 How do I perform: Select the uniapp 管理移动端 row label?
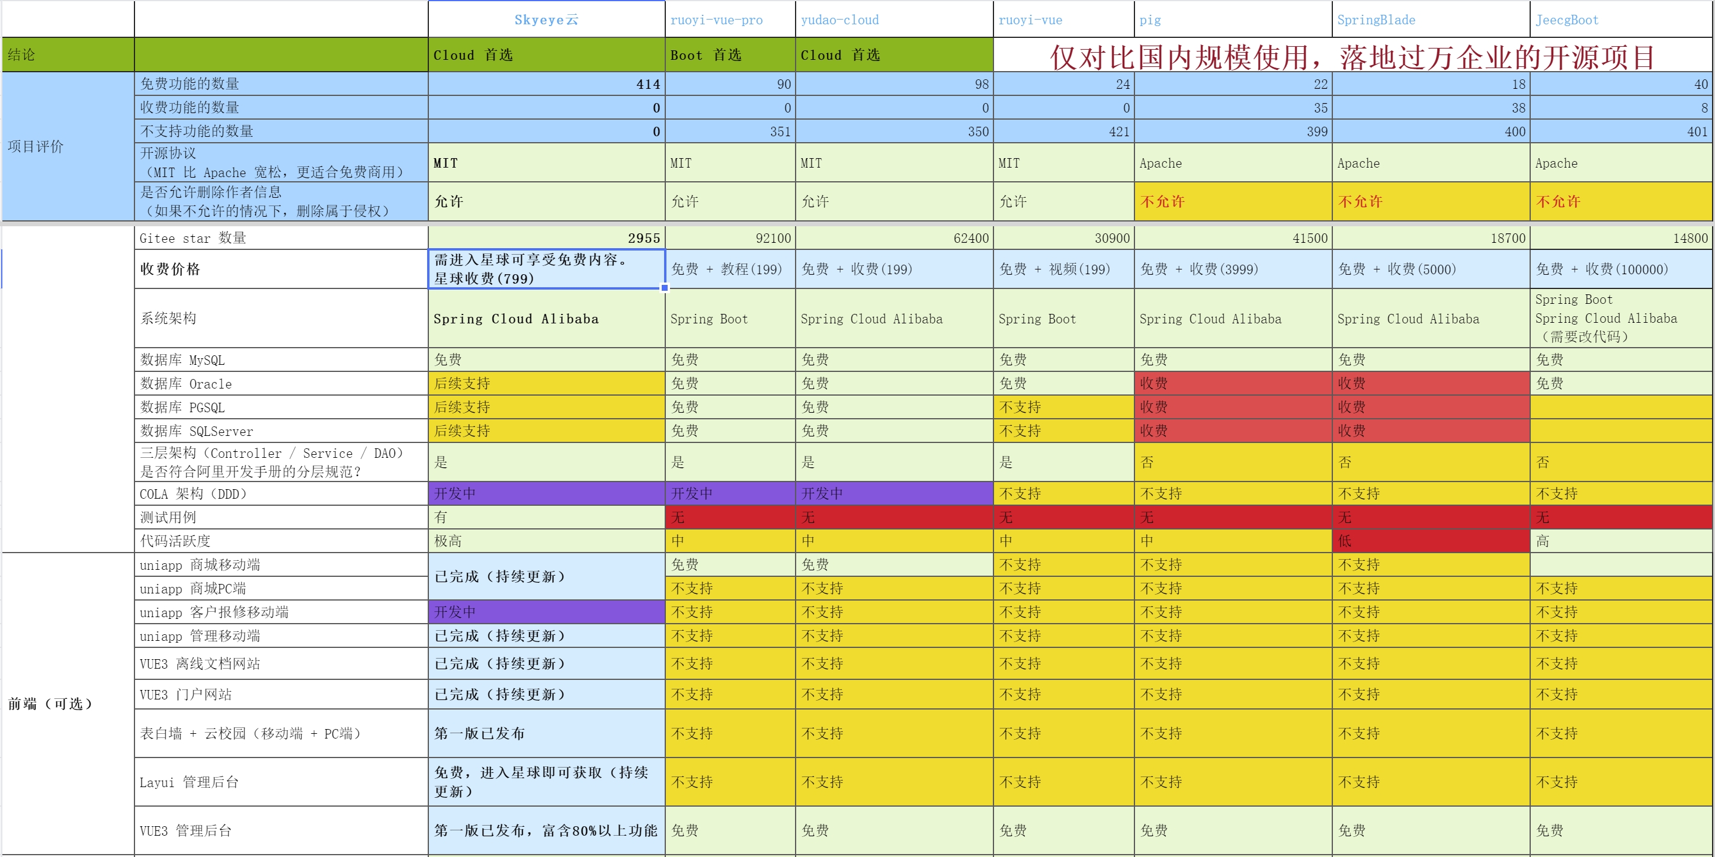coord(281,635)
